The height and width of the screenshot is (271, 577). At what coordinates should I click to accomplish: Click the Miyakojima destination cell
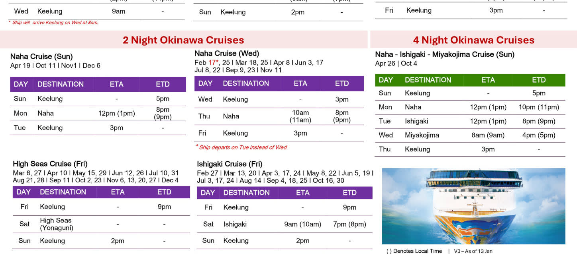(x=422, y=135)
